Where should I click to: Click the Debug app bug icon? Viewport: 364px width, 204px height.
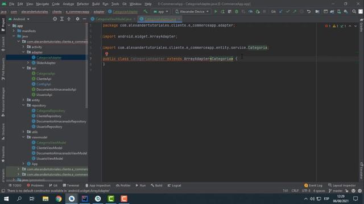pos(237,11)
